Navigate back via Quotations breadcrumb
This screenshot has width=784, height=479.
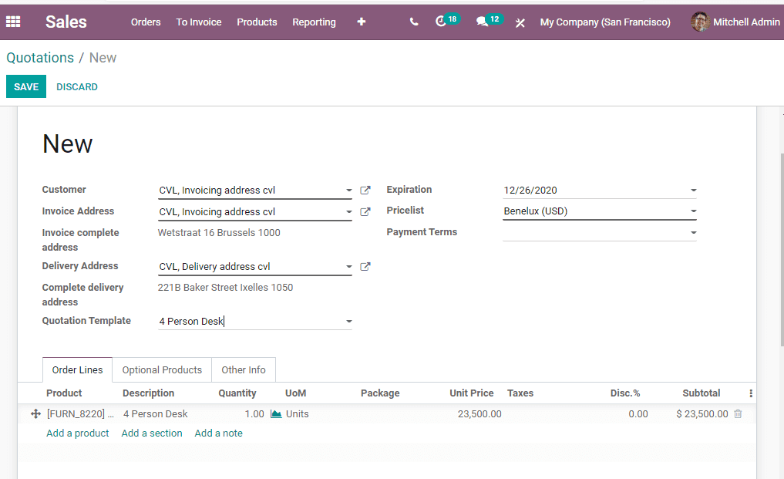pyautogui.click(x=40, y=57)
